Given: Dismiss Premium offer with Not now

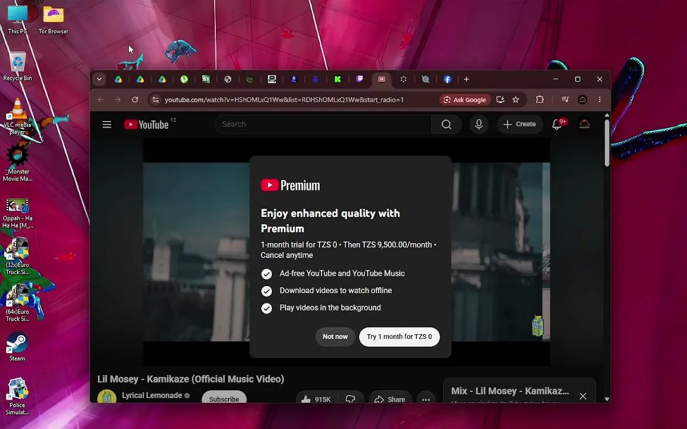Looking at the screenshot, I should coord(335,337).
